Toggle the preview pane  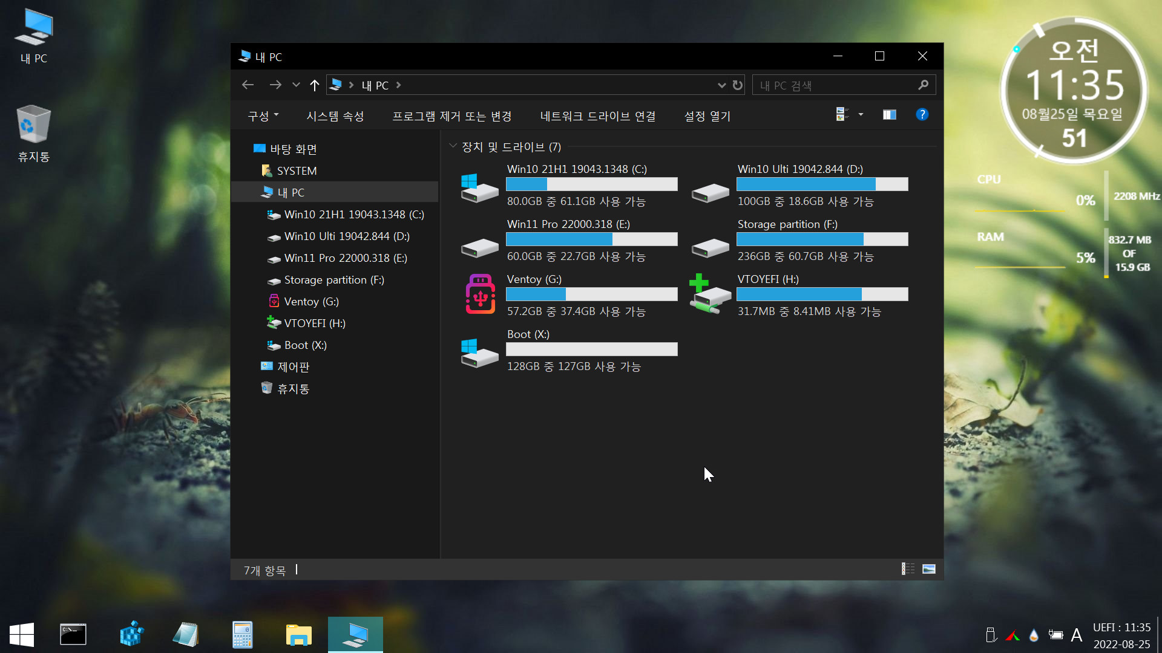889,114
